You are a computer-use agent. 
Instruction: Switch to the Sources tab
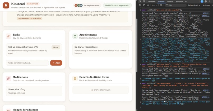click(x=170, y=2)
